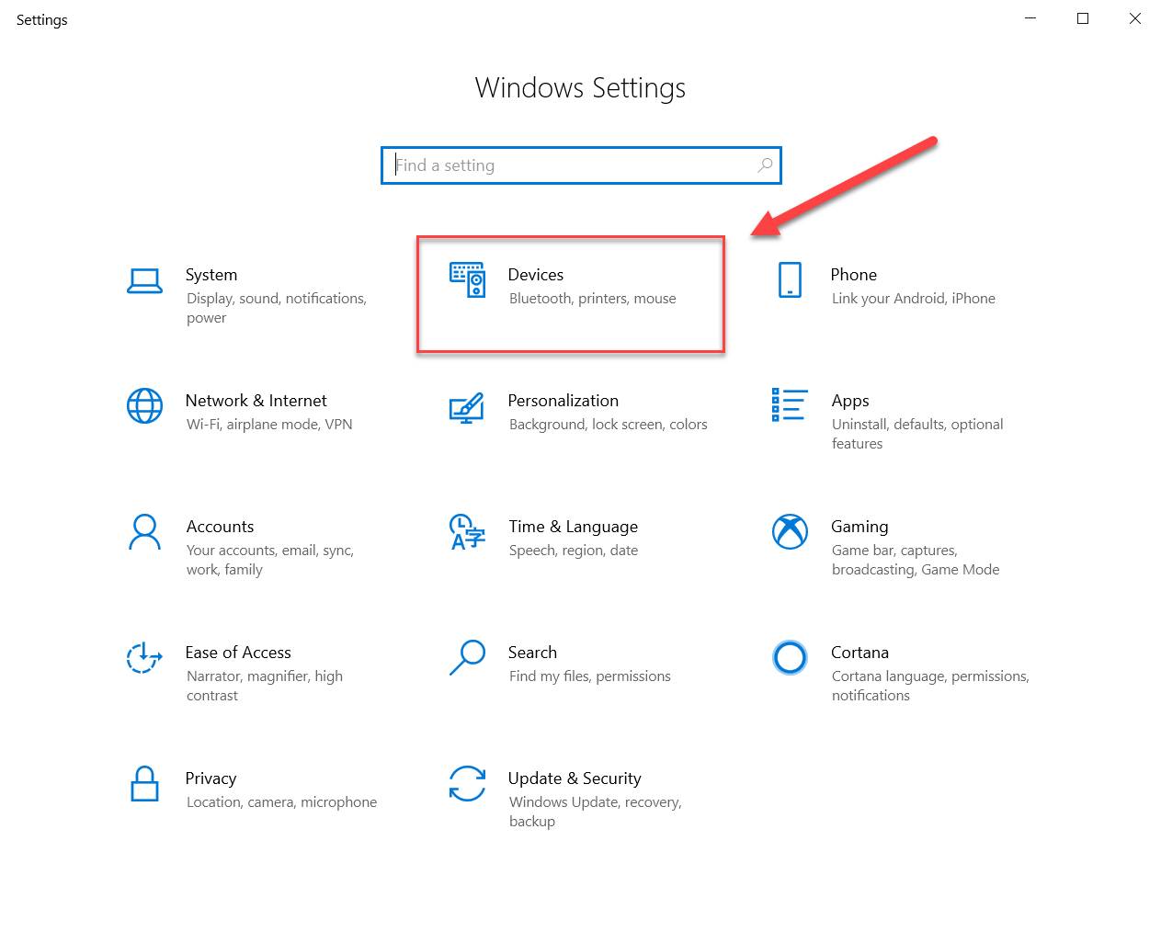Click the Search magnifier category icon
Image resolution: width=1161 pixels, height=943 pixels.
click(467, 658)
